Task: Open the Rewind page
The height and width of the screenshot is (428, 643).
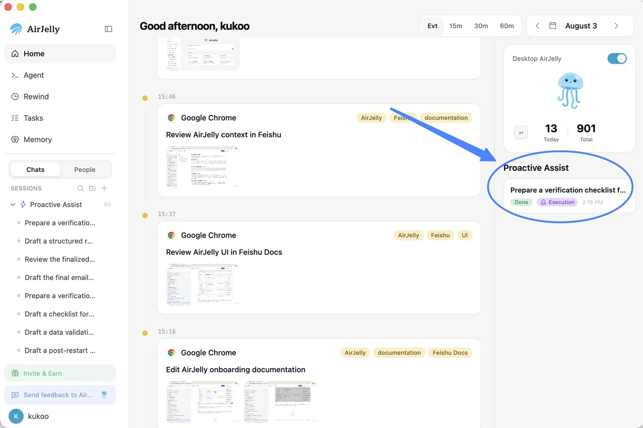Action: (x=60, y=97)
